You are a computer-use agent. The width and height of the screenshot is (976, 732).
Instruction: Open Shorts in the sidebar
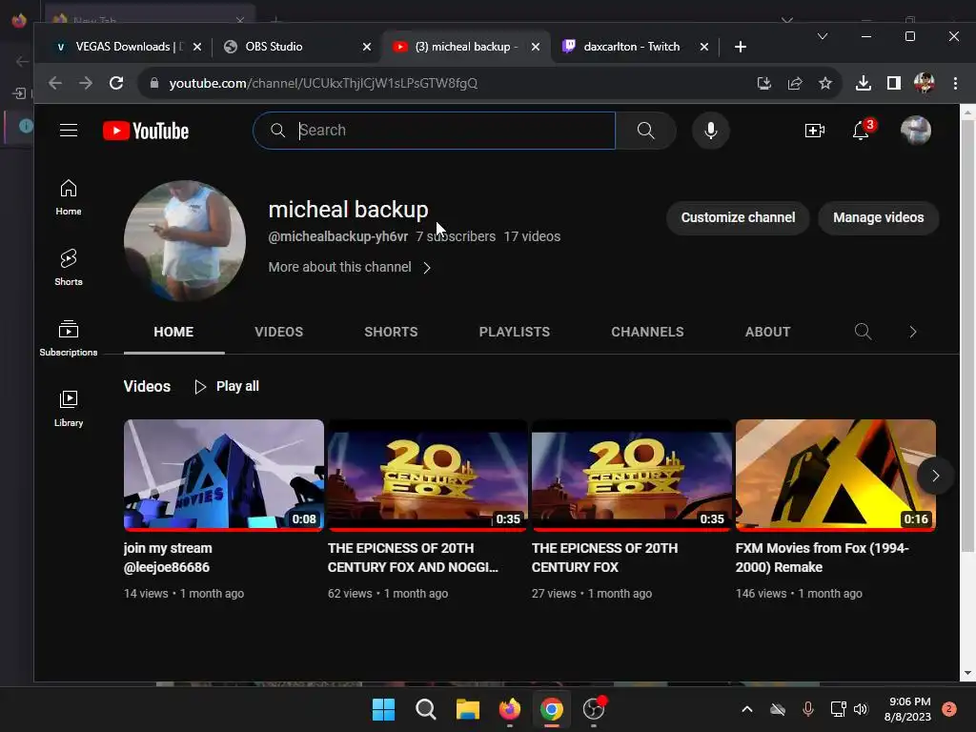point(69,268)
